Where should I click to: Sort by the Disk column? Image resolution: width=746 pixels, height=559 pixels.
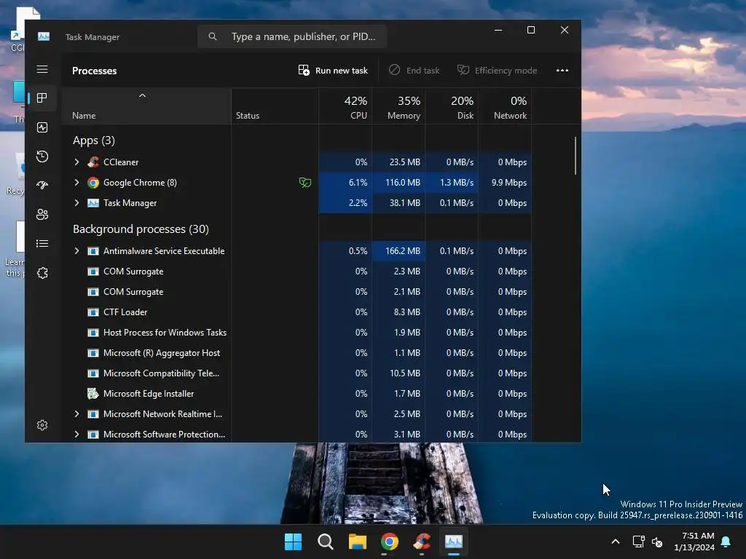point(452,108)
